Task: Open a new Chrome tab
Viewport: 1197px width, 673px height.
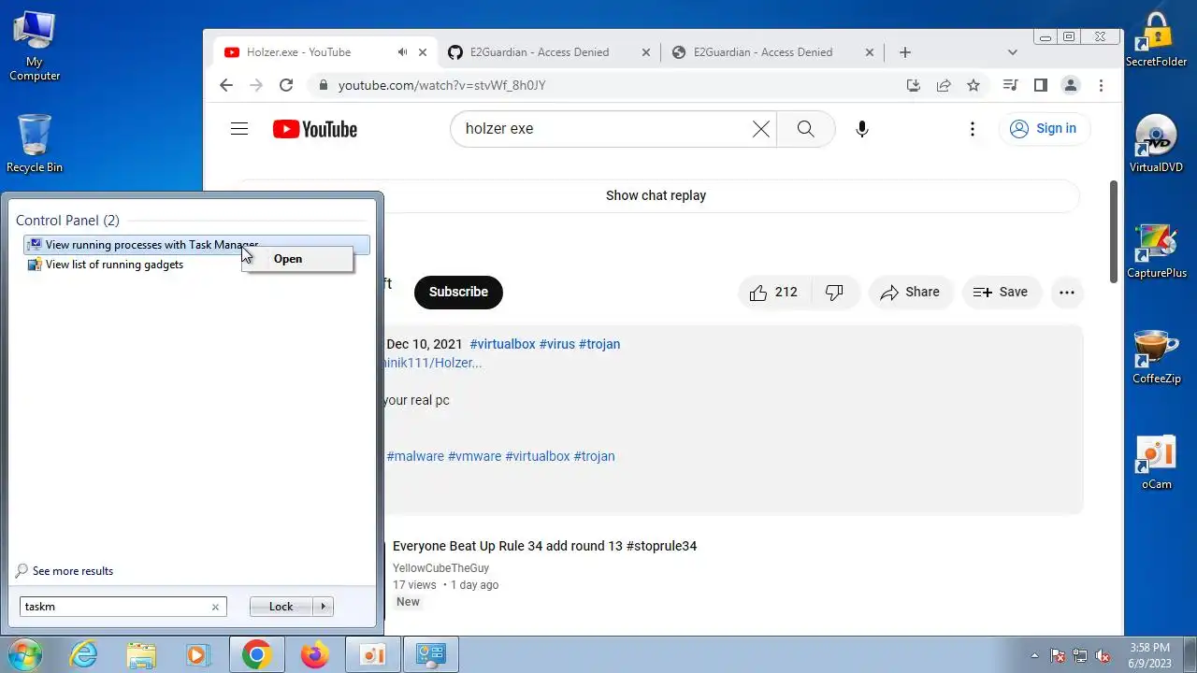Action: 904,52
